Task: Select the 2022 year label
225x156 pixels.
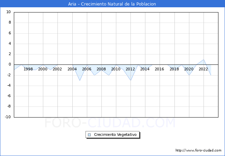Action: pos(203,69)
